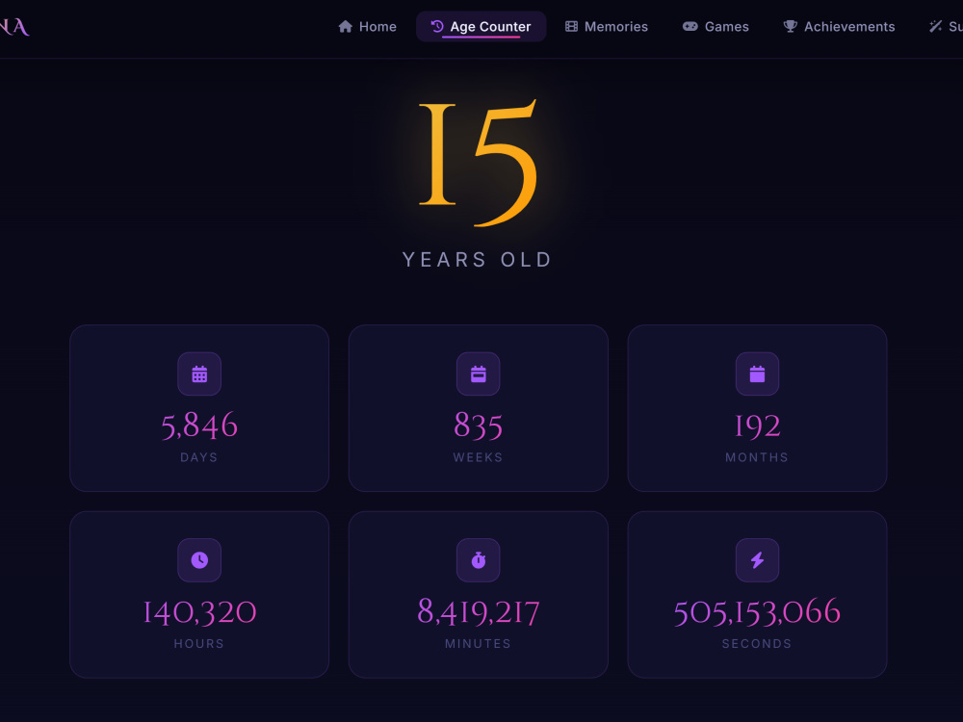Click the large golden 15 age number

[x=478, y=163]
